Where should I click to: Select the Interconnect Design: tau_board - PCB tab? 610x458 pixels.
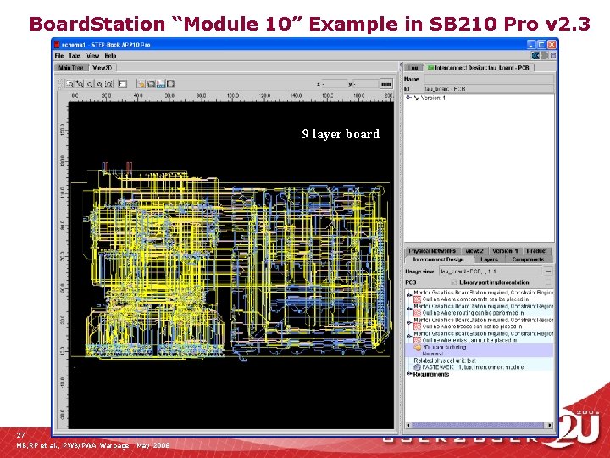coord(480,68)
